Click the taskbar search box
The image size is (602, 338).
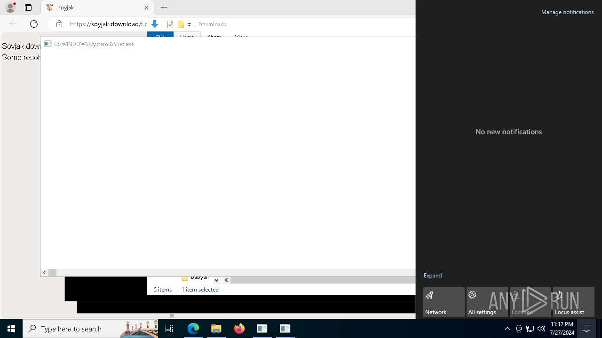(x=90, y=329)
